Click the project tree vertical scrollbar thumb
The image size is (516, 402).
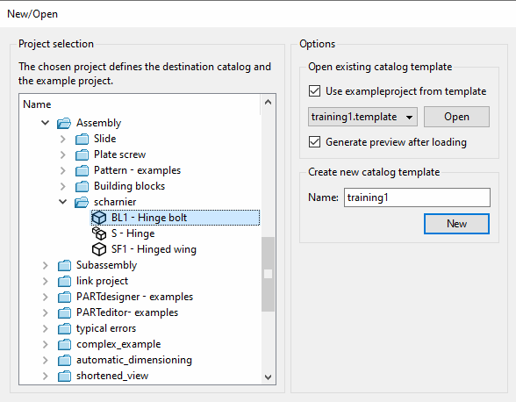[x=269, y=274]
